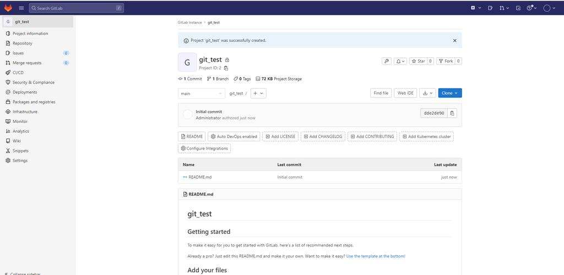Open Analytics in sidebar

tap(21, 131)
